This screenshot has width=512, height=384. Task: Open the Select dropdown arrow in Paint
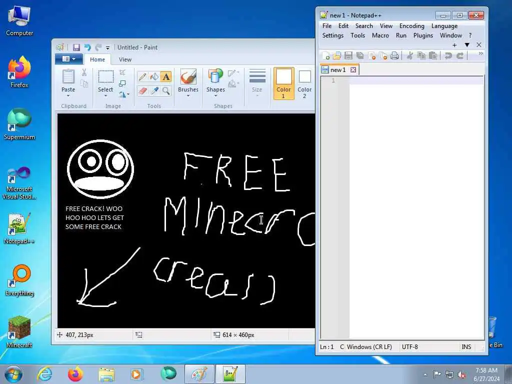105,96
